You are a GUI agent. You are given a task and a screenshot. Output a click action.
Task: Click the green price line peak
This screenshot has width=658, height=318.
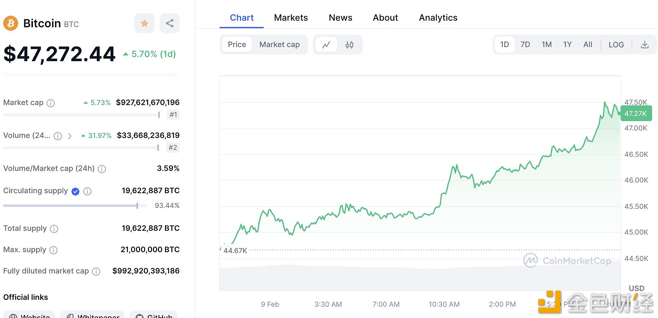(605, 103)
